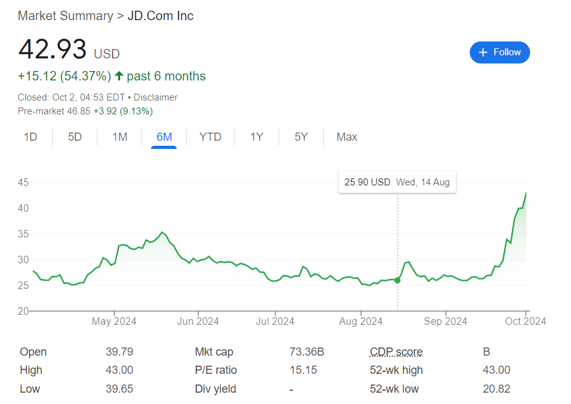Click the Day High value 43.00
571x404 pixels.
pyautogui.click(x=119, y=370)
